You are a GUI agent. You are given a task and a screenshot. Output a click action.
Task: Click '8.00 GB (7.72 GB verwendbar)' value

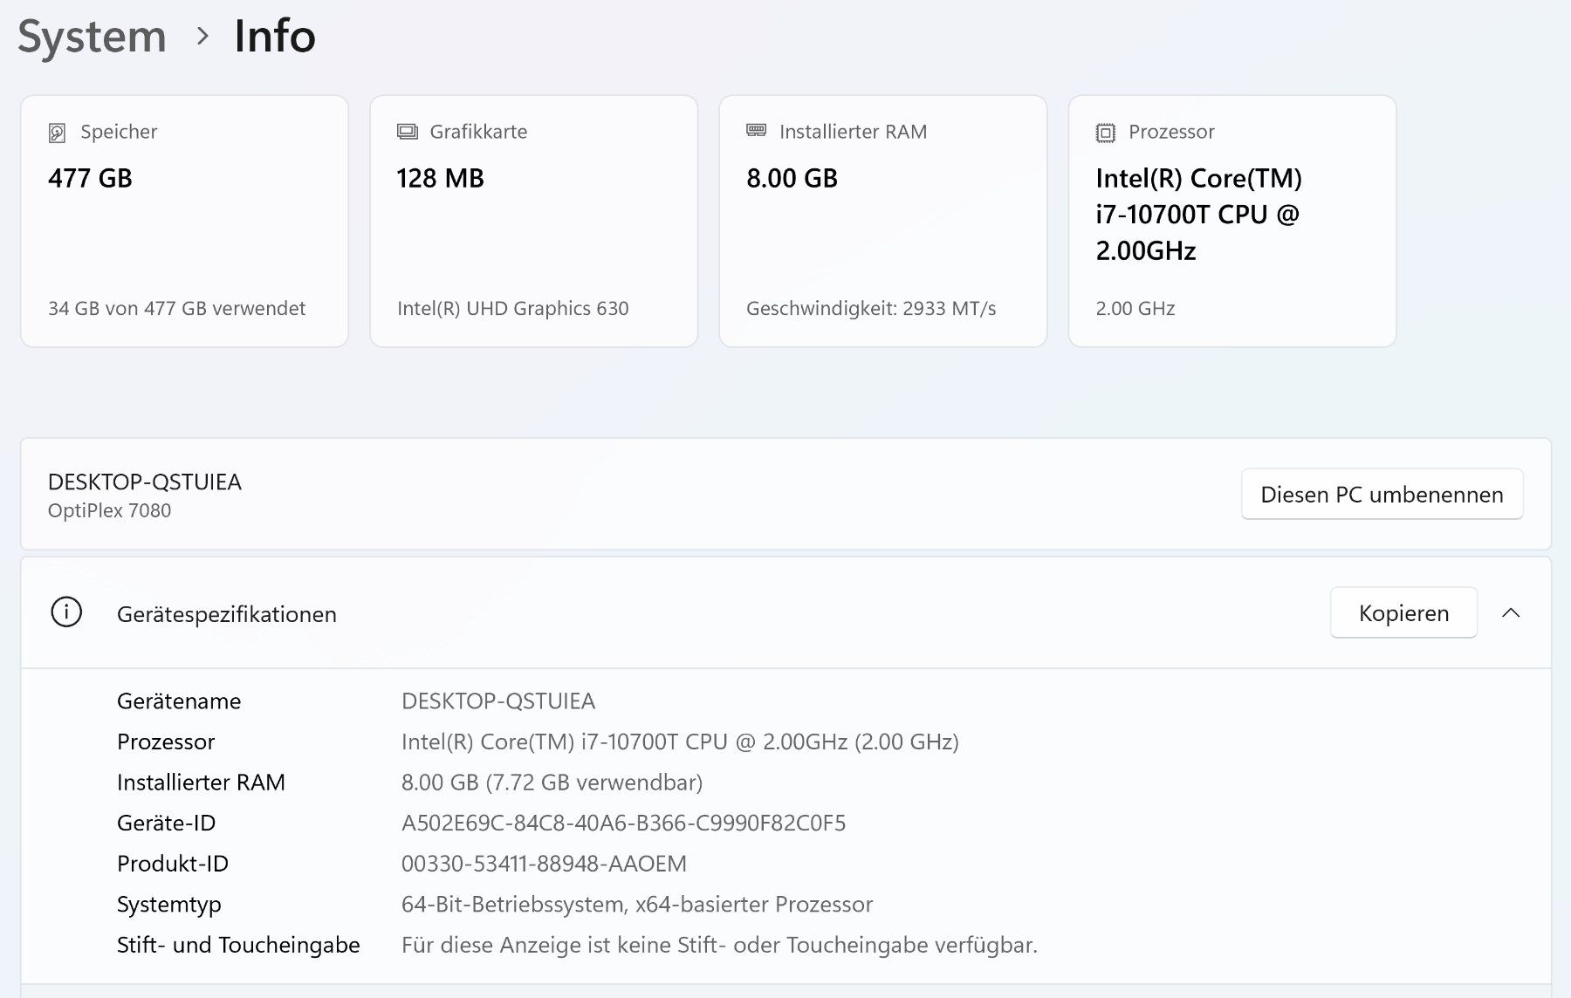552,783
